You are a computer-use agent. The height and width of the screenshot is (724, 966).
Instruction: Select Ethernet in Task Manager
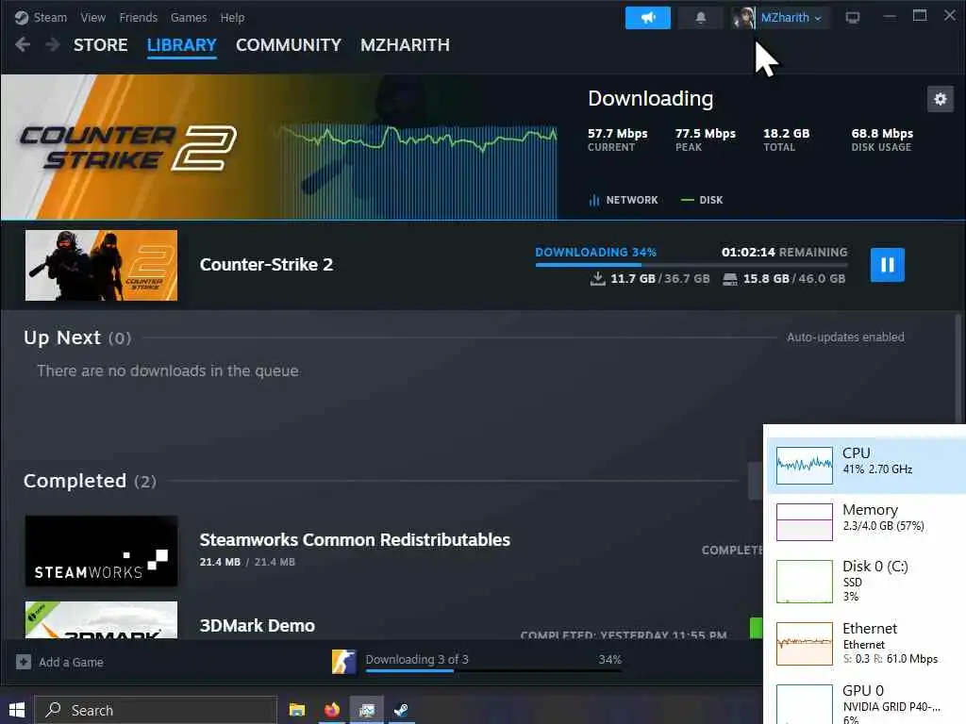click(x=865, y=643)
